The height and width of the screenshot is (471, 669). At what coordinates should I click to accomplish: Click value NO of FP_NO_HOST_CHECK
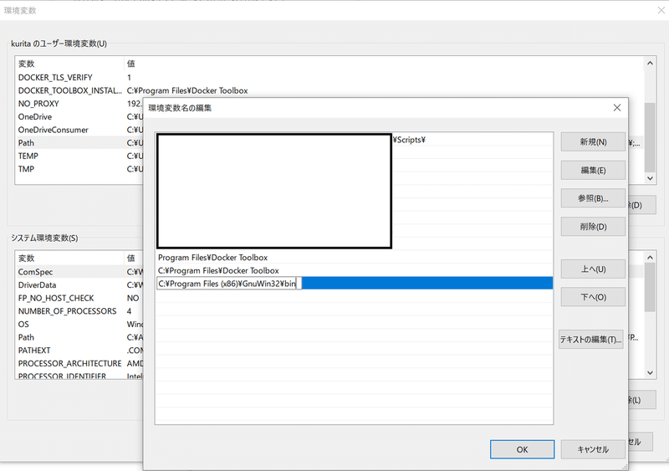133,298
